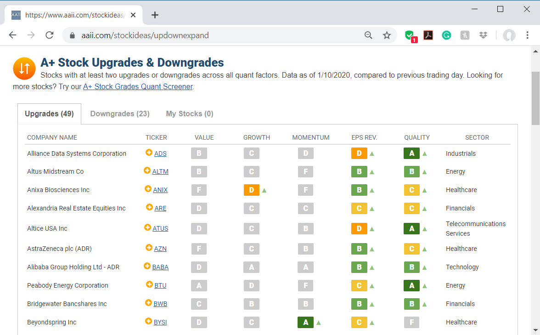
Task: Click the zoom magnifier icon in address bar
Action: (x=368, y=35)
